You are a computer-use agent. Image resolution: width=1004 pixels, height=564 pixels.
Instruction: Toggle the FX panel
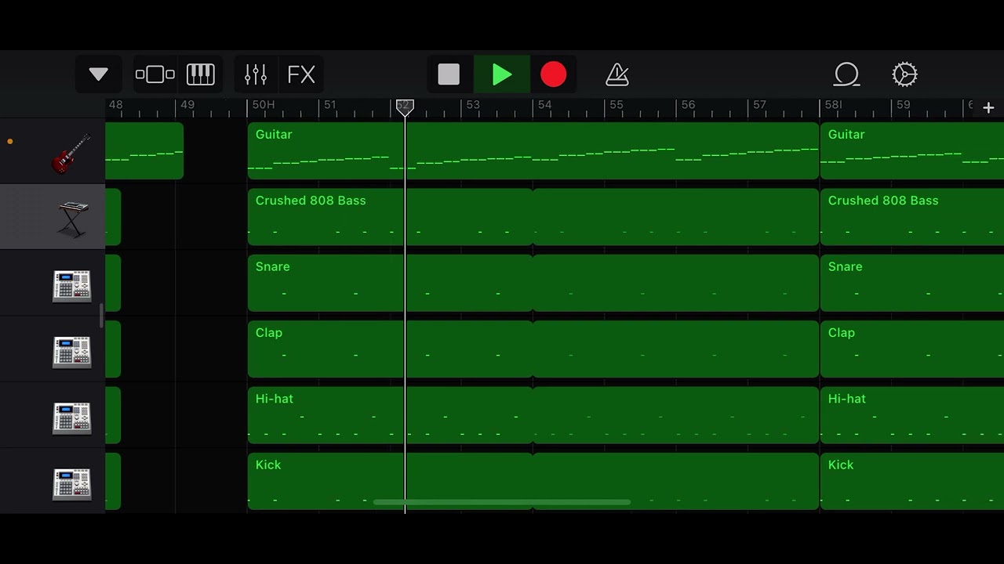point(301,74)
